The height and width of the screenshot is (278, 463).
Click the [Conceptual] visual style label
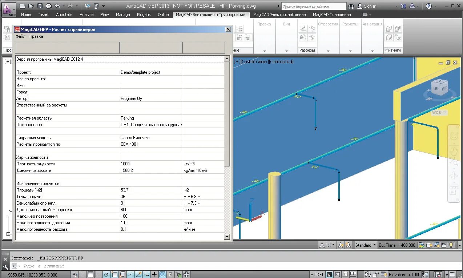pyautogui.click(x=281, y=62)
